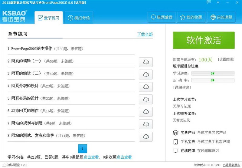This screenshot has width=242, height=168.
Task: Click the 学习进度 0% progress bar
Action: tap(213, 74)
